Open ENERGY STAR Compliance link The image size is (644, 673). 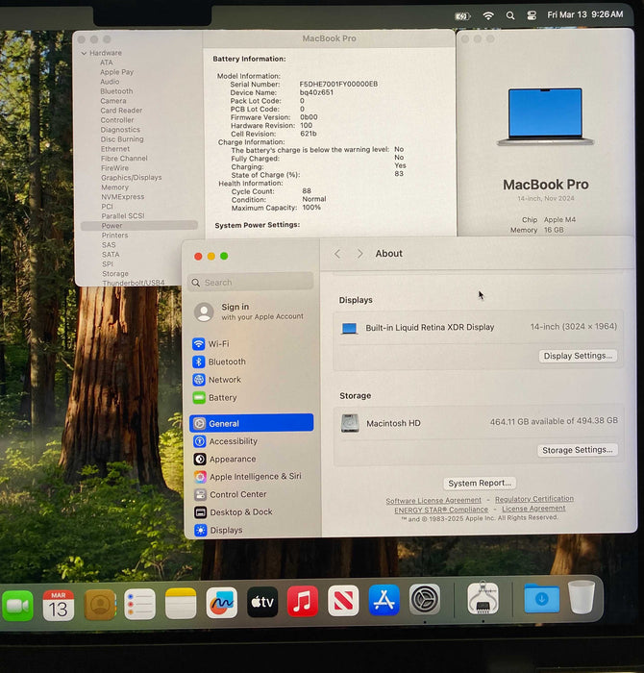pyautogui.click(x=441, y=510)
